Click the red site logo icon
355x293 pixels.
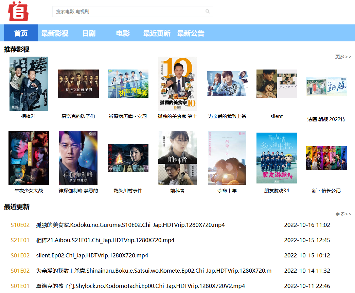point(18,11)
